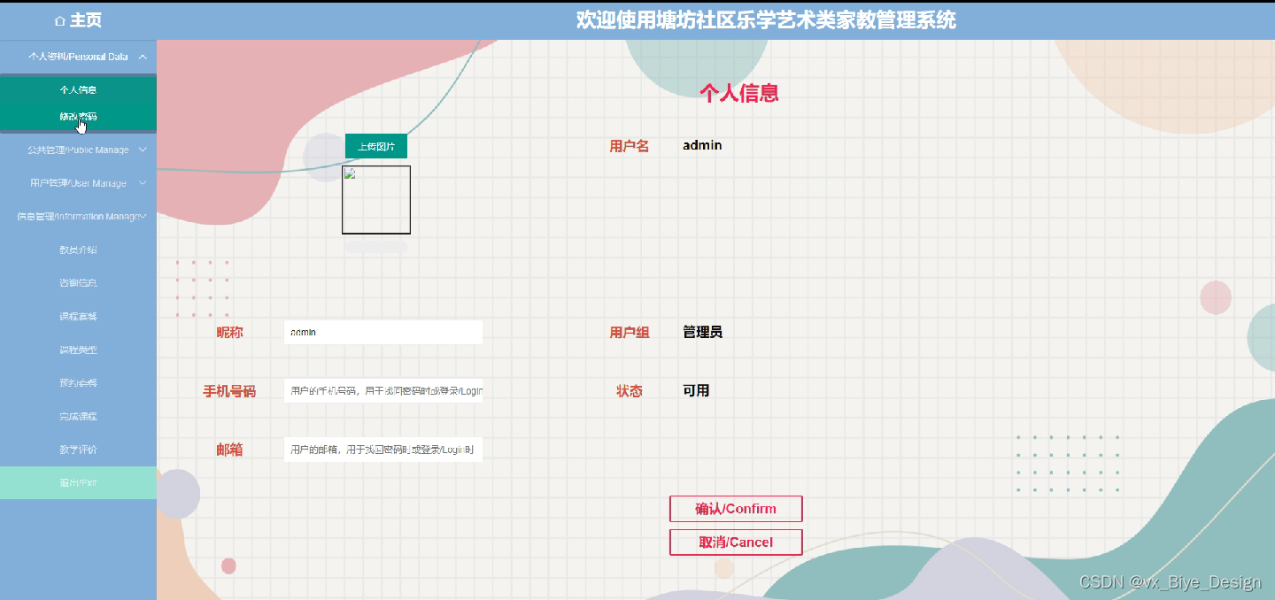Click the 手机号码 label
This screenshot has width=1275, height=600.
[x=229, y=391]
